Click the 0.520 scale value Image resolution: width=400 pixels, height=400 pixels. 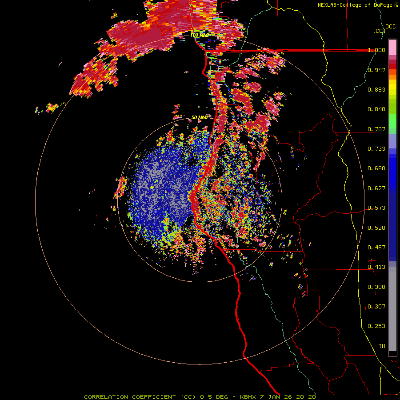point(376,228)
